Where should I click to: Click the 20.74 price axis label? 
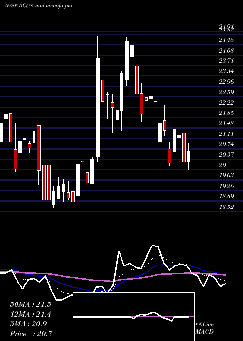coord(226,144)
